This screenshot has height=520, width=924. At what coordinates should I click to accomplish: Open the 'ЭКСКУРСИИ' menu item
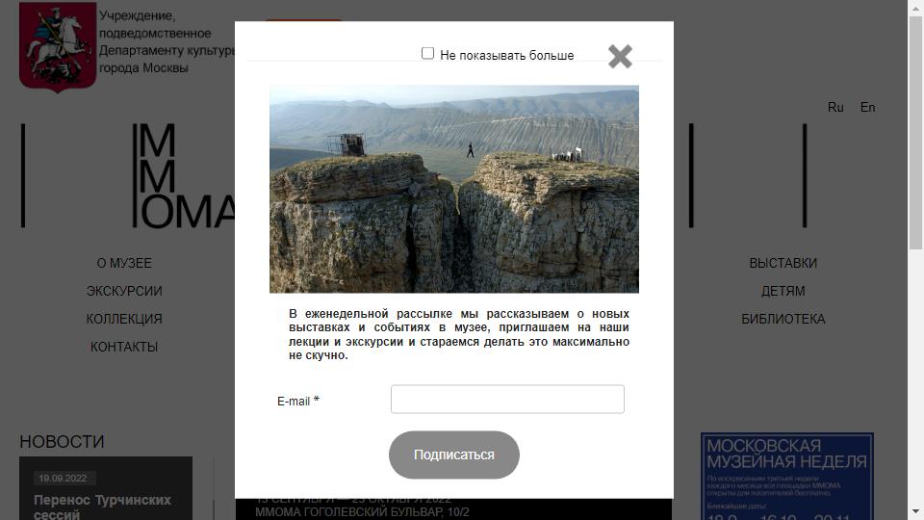tap(124, 291)
